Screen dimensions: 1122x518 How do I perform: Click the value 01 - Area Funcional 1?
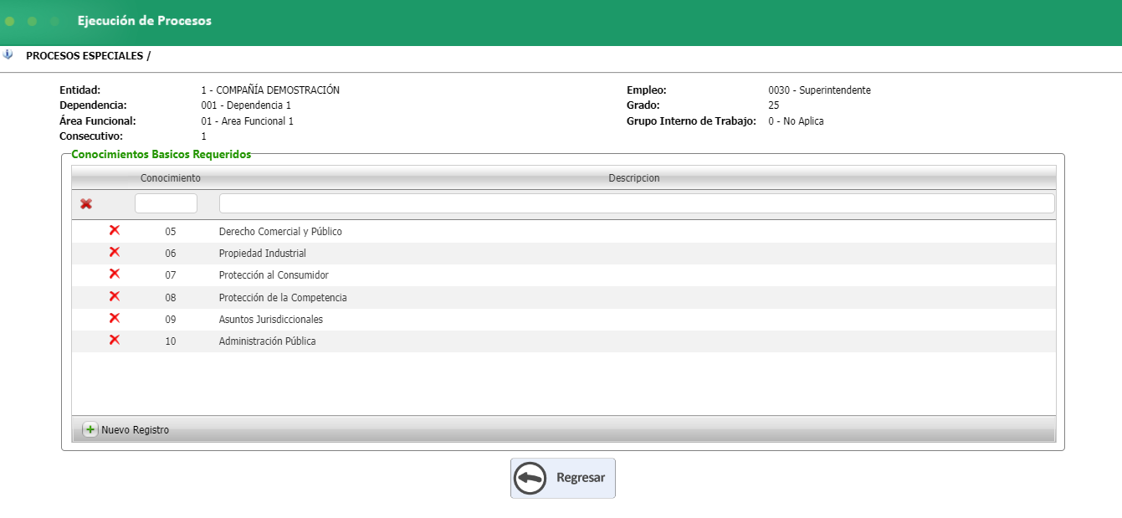tap(248, 121)
